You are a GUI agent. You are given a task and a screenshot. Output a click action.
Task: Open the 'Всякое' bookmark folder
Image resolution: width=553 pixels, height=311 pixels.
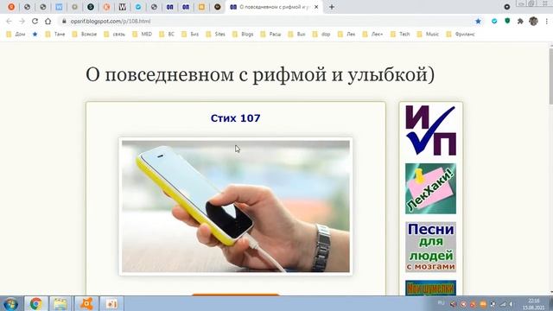point(85,35)
